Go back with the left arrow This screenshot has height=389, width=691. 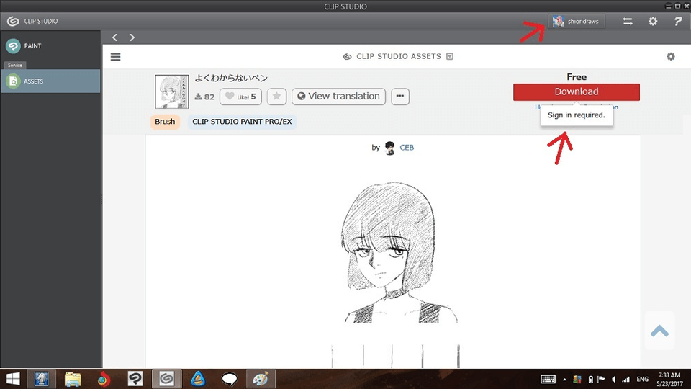tap(114, 37)
